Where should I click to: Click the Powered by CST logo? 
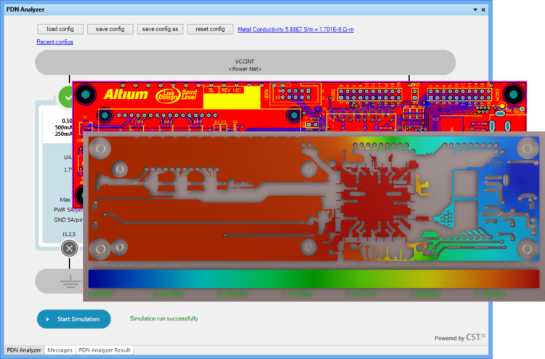[460, 337]
